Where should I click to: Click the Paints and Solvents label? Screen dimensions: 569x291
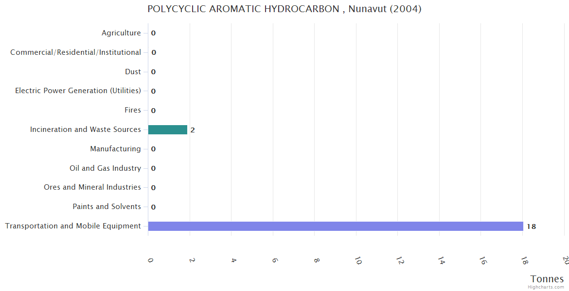(107, 207)
